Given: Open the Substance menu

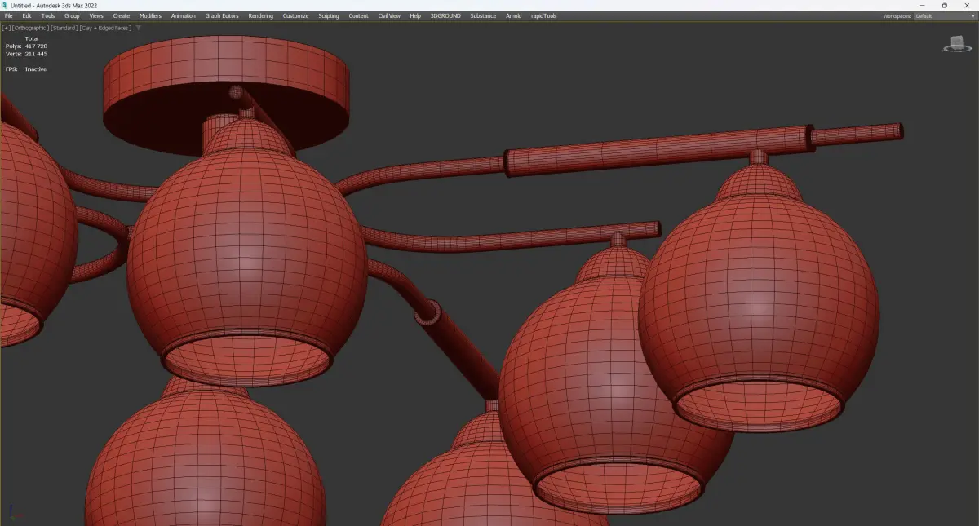Looking at the screenshot, I should [483, 15].
